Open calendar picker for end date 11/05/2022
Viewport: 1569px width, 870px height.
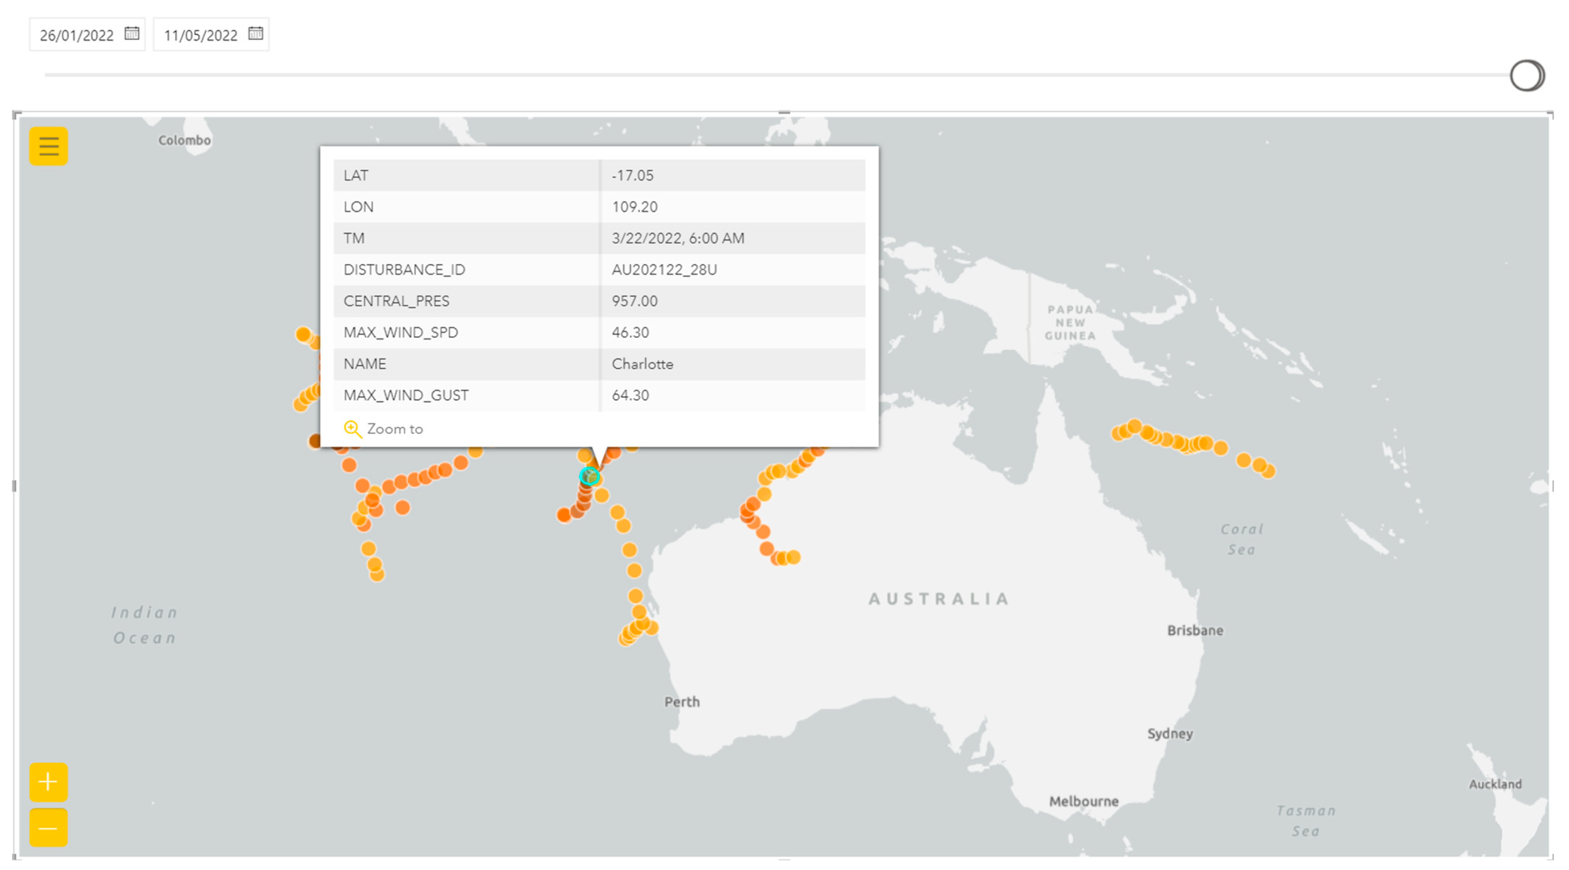click(x=255, y=33)
